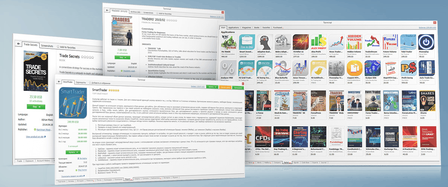Viewport: 448px width, 187px height.
Task: Open Auto Trade Co... candlestick app icon
Action: [x=426, y=68]
